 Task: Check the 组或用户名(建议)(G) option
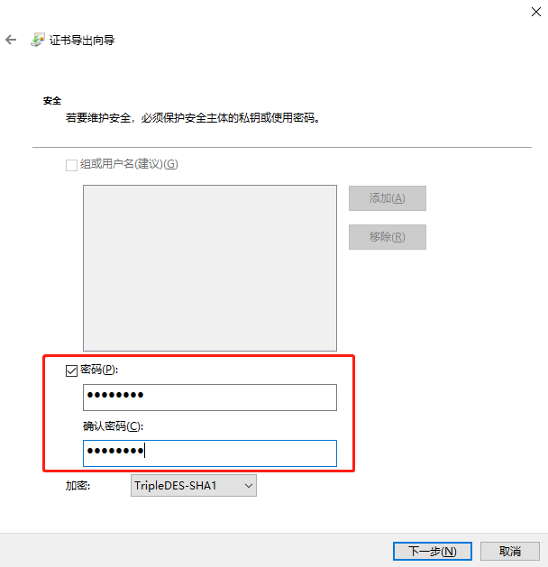tap(71, 165)
